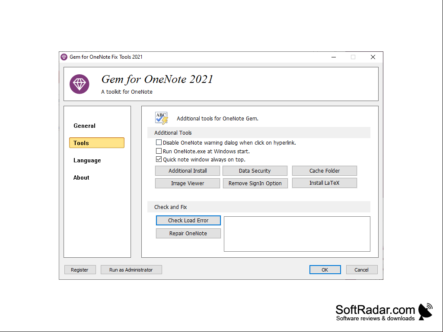Image resolution: width=443 pixels, height=332 pixels.
Task: Go to the About section
Action: 81,177
